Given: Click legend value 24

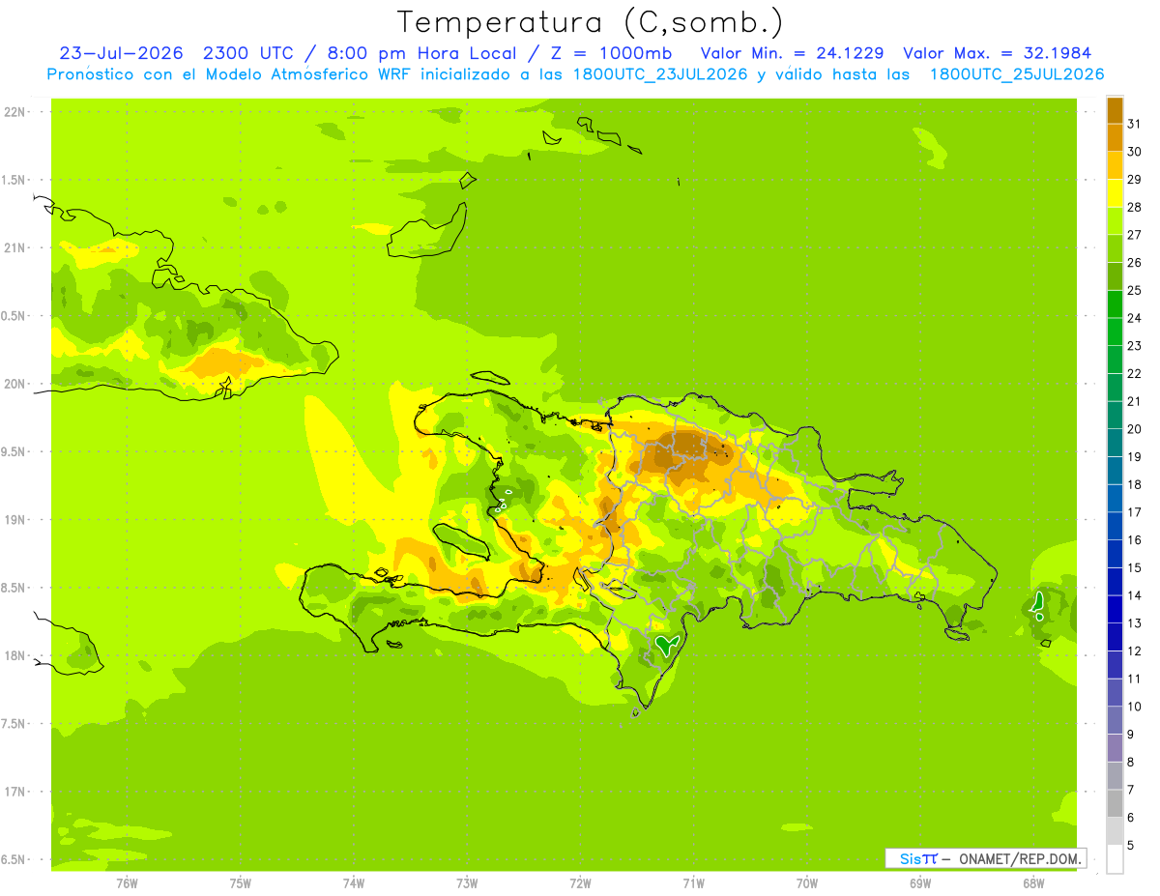Looking at the screenshot, I should click(x=1134, y=318).
